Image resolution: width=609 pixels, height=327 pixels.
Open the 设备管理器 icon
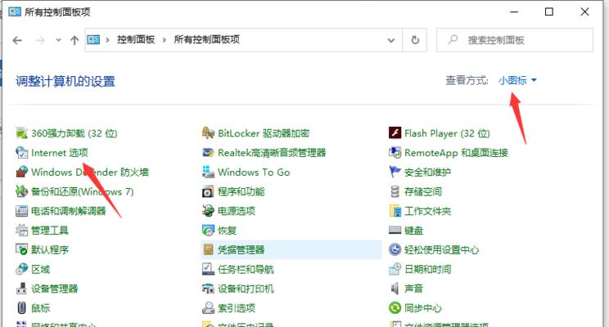coord(21,289)
